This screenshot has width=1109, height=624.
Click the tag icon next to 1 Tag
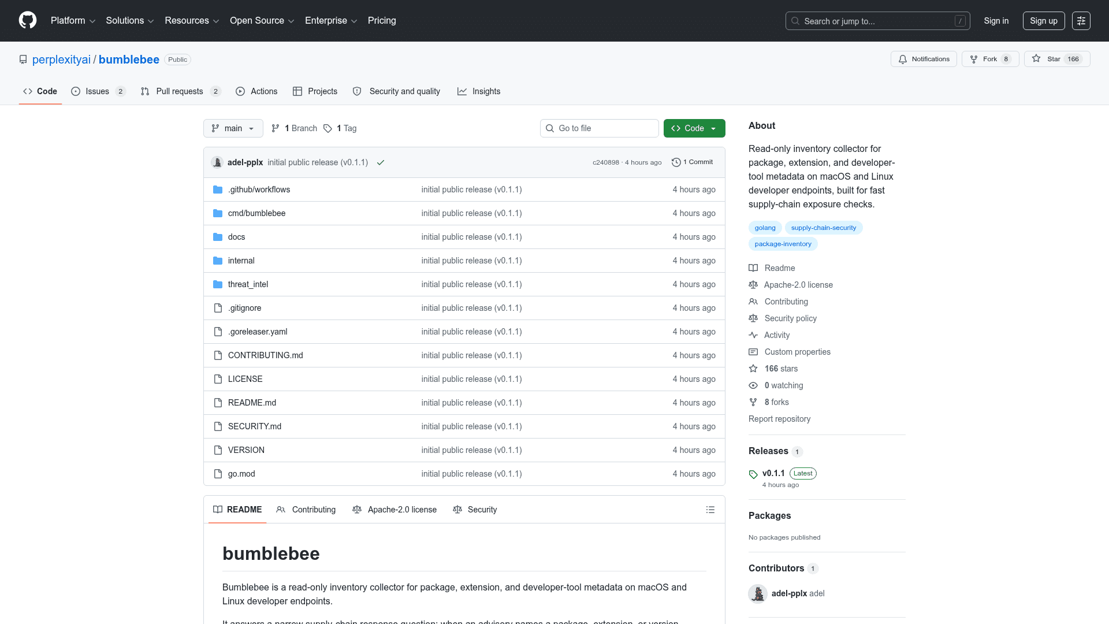pyautogui.click(x=328, y=128)
